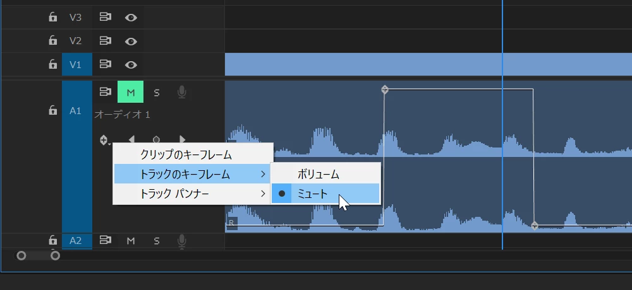The image size is (632, 290).
Task: Go to next keyframe on A1
Action: (182, 139)
